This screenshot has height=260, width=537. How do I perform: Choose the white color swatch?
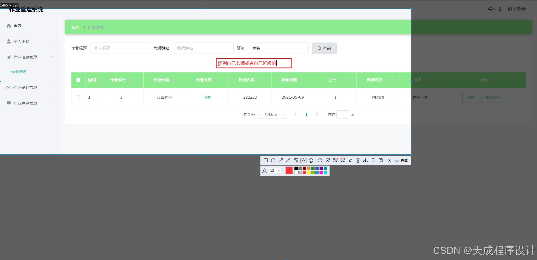pos(296,172)
